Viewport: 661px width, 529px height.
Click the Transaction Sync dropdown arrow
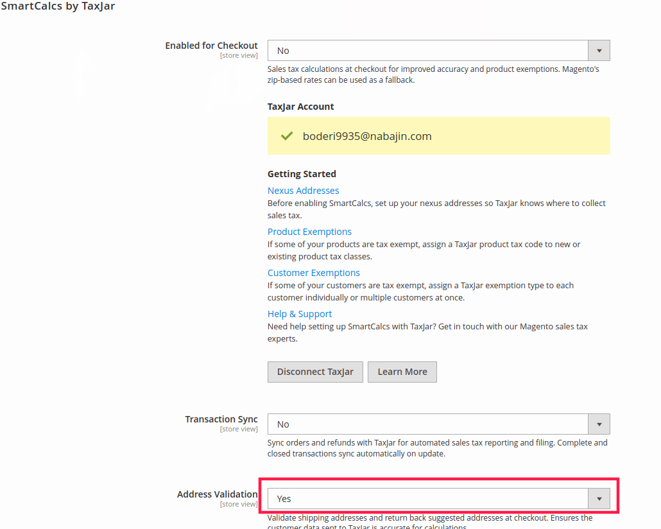(599, 424)
